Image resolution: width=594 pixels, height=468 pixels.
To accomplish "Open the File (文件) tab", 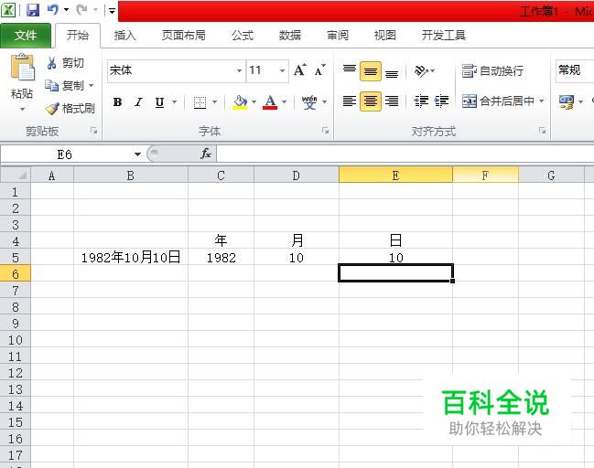I will tap(26, 35).
